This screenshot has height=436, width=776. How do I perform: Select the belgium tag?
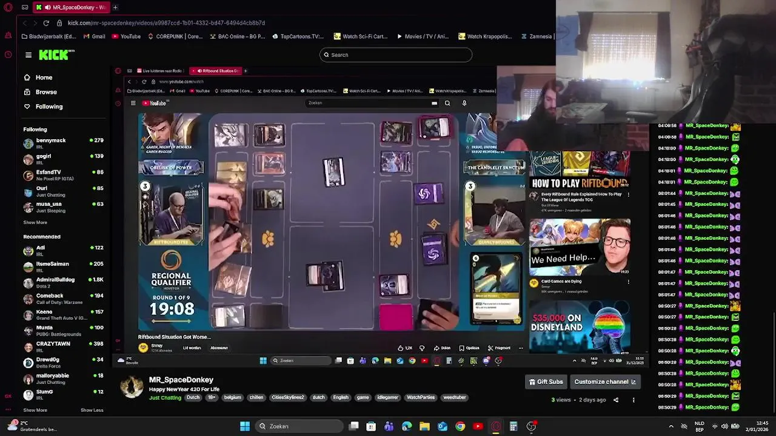[x=232, y=397]
